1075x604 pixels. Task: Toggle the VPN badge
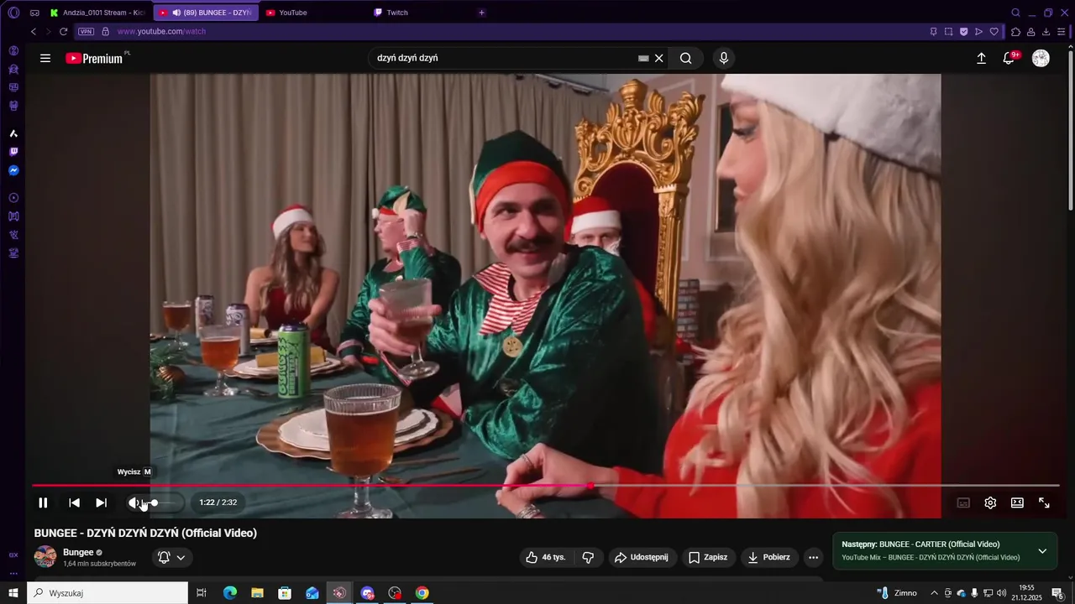86,31
